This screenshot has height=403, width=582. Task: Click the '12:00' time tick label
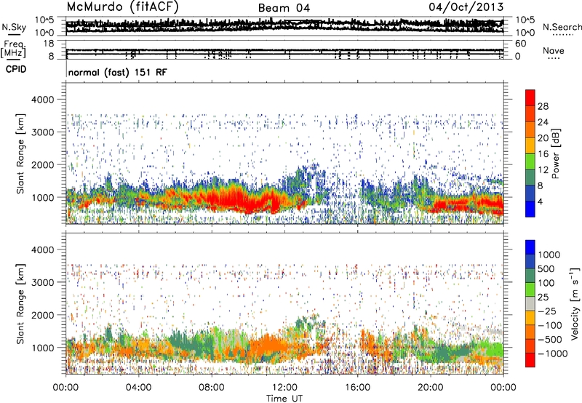pos(284,388)
